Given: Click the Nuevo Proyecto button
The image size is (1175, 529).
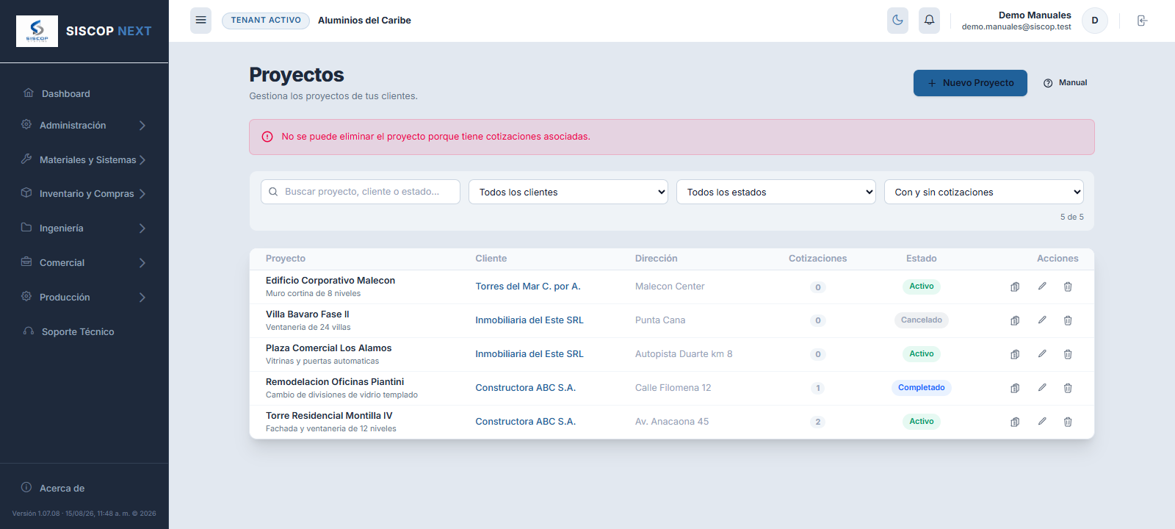Looking at the screenshot, I should [970, 83].
